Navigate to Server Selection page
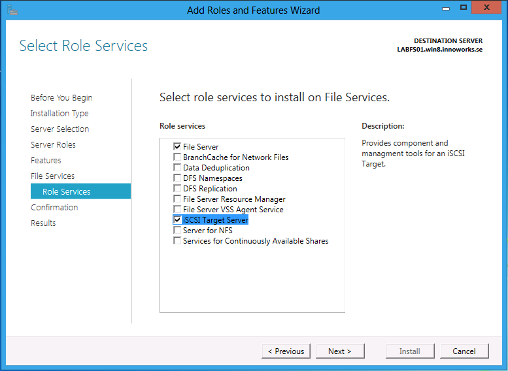 point(60,129)
